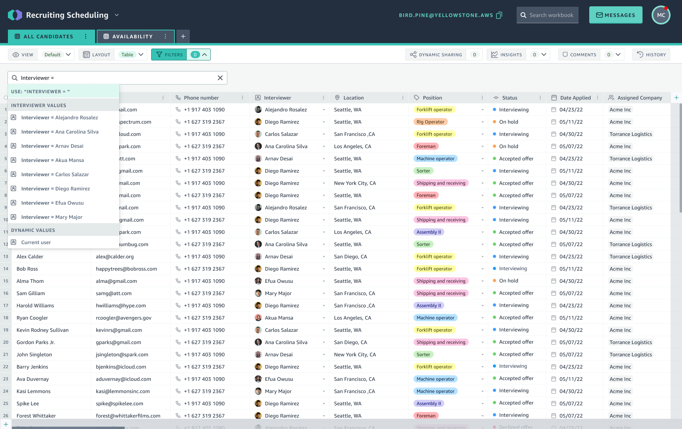Add a new table tab with plus icon

point(183,36)
